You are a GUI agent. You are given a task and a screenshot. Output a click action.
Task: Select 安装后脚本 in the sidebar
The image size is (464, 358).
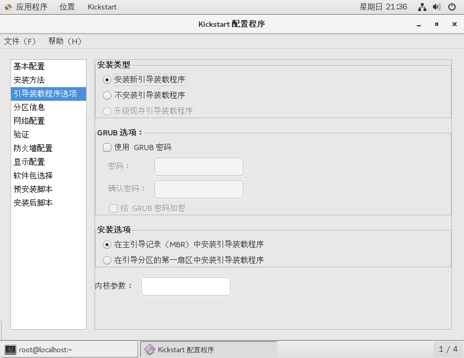[x=48, y=203]
